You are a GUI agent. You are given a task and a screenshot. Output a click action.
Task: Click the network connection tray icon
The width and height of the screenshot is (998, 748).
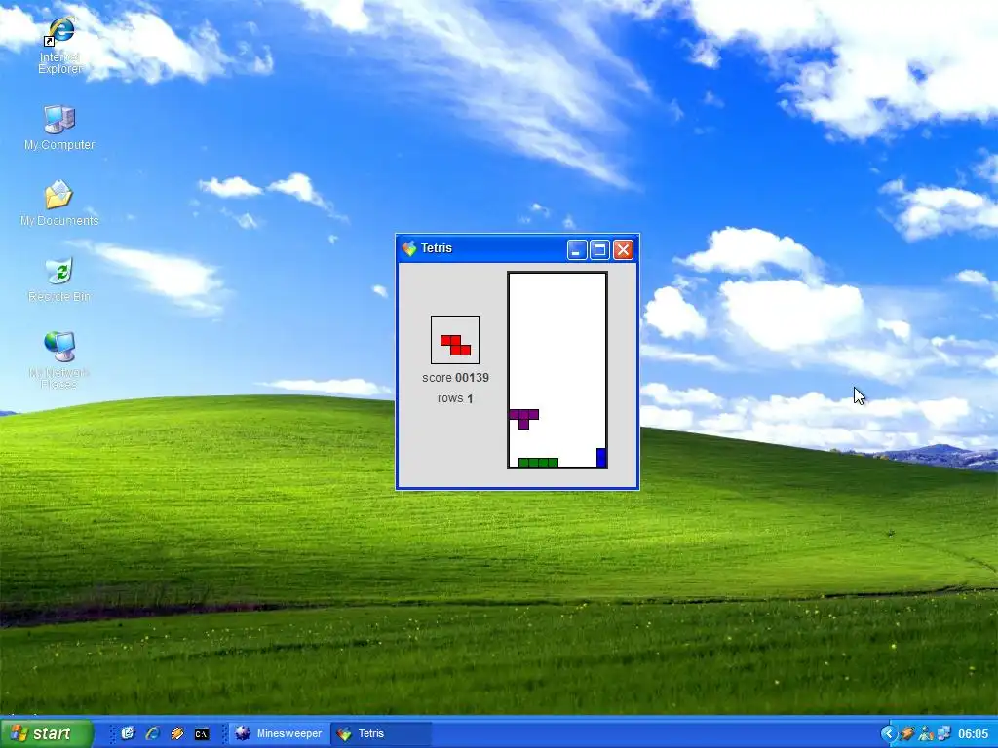coord(943,733)
